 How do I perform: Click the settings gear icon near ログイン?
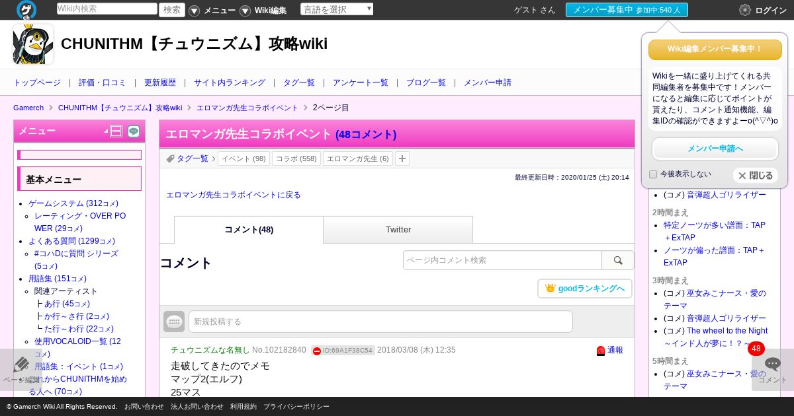[x=745, y=10]
